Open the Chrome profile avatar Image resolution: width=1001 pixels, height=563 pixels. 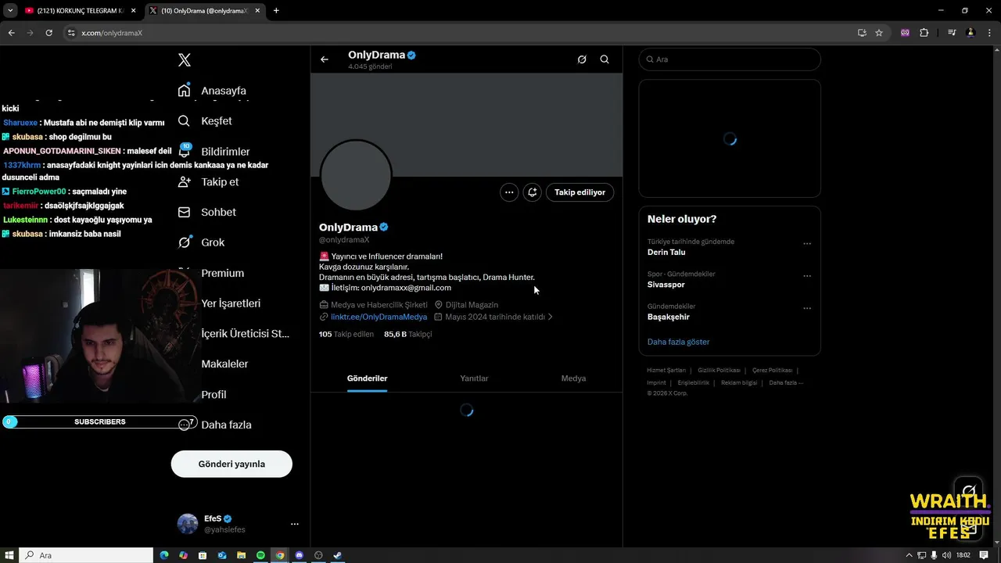click(971, 33)
